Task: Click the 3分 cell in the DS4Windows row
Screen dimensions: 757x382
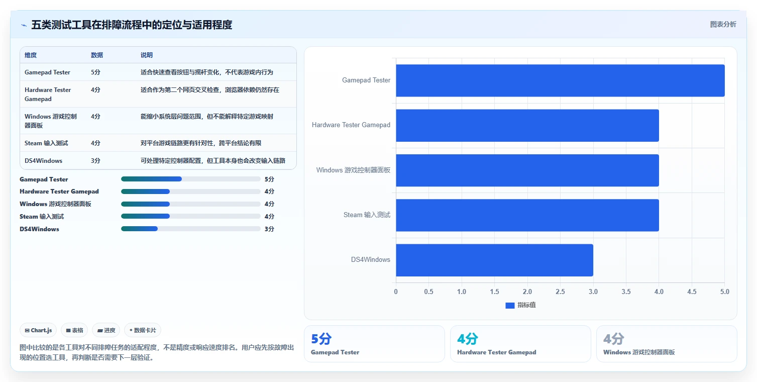Action: pyautogui.click(x=95, y=161)
